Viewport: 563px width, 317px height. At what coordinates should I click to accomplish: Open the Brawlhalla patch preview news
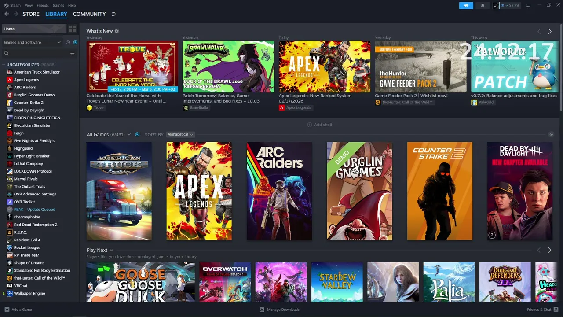point(228,66)
